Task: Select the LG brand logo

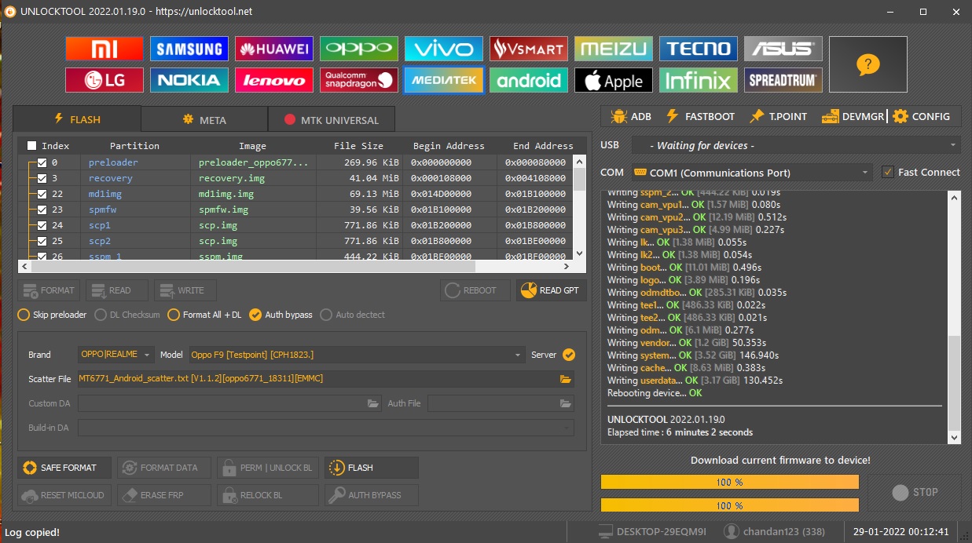Action: click(x=105, y=80)
